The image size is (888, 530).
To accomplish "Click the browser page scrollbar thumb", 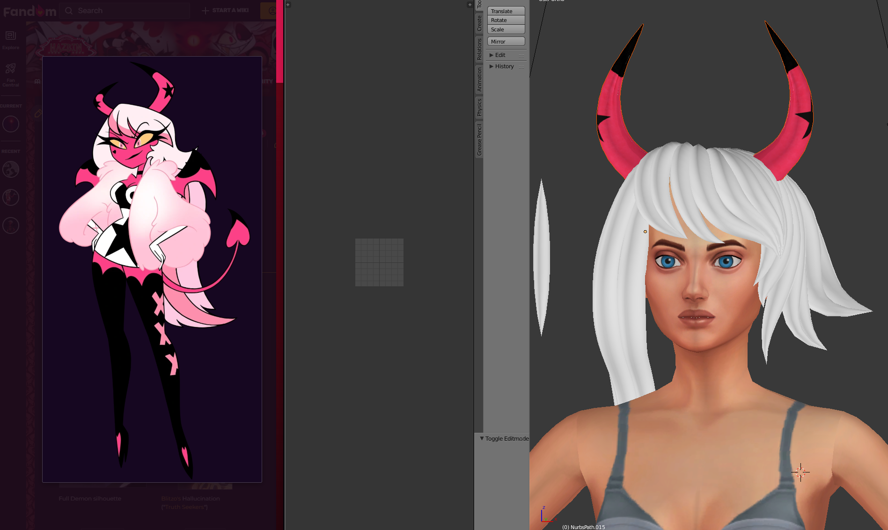I will [x=279, y=41].
